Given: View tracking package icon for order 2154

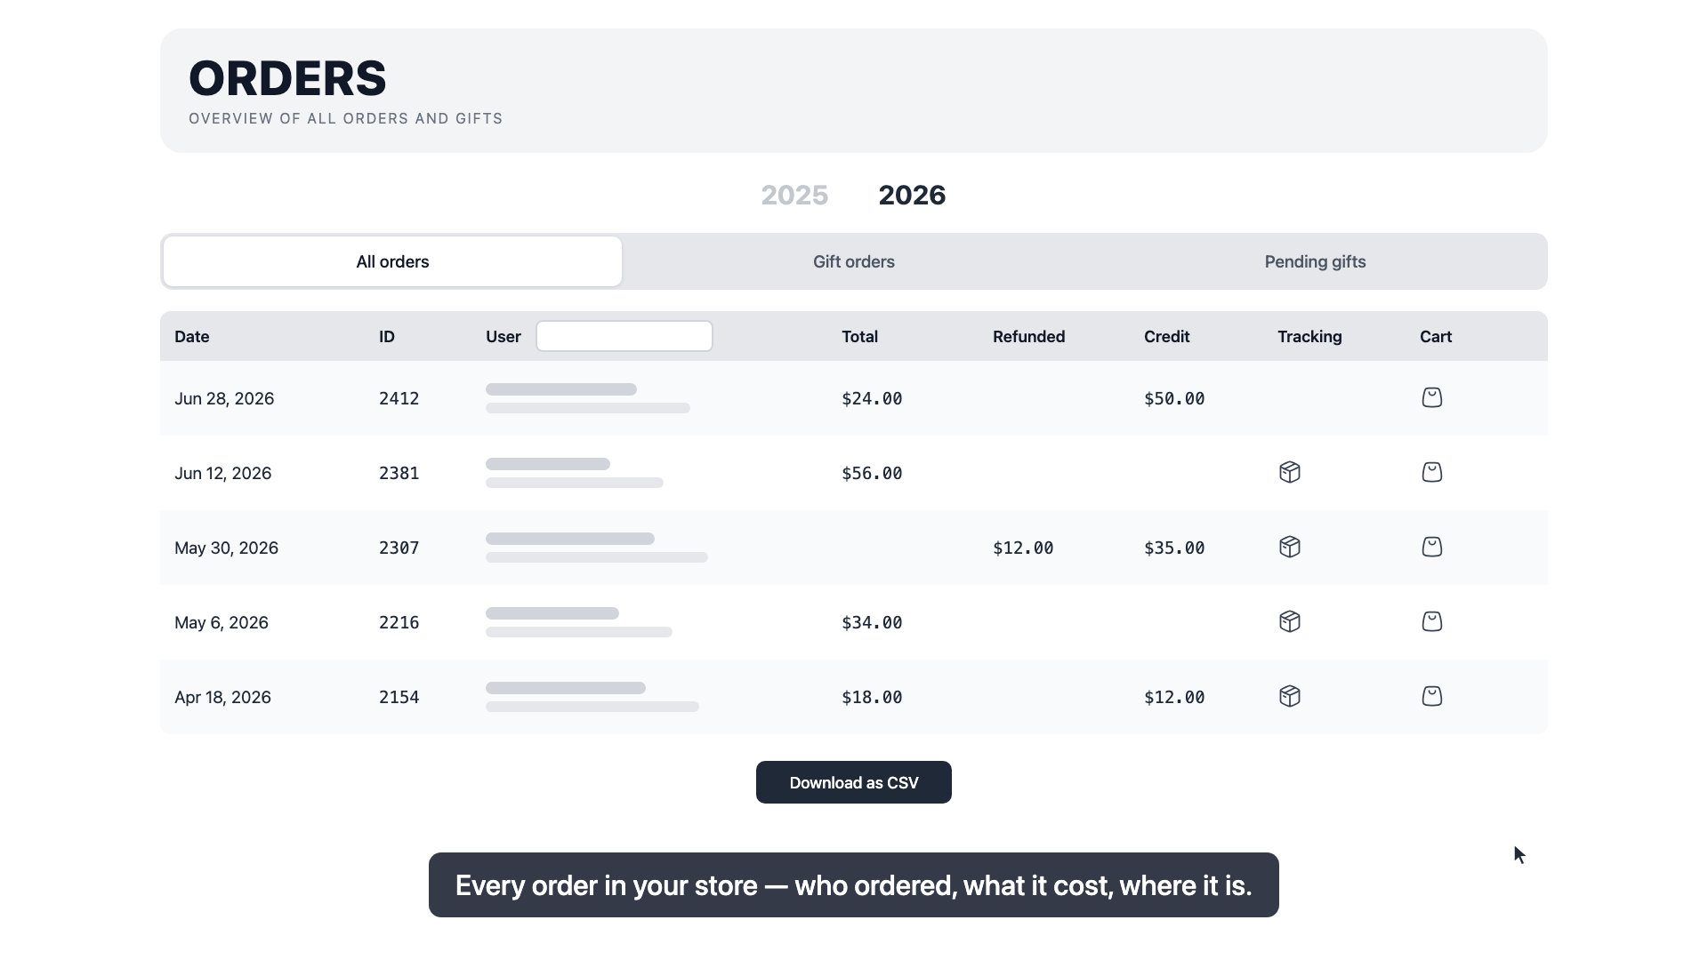Looking at the screenshot, I should (1289, 696).
